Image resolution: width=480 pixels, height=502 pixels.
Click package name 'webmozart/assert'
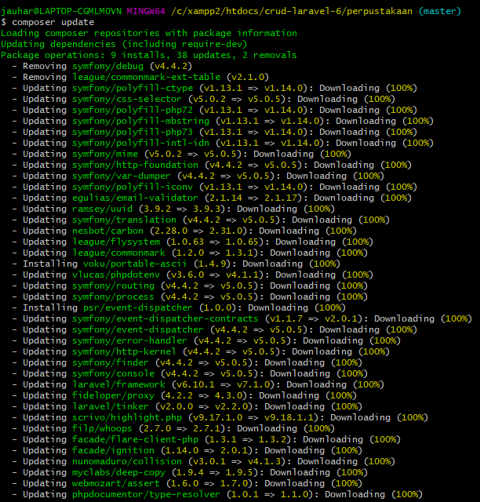click(x=116, y=483)
